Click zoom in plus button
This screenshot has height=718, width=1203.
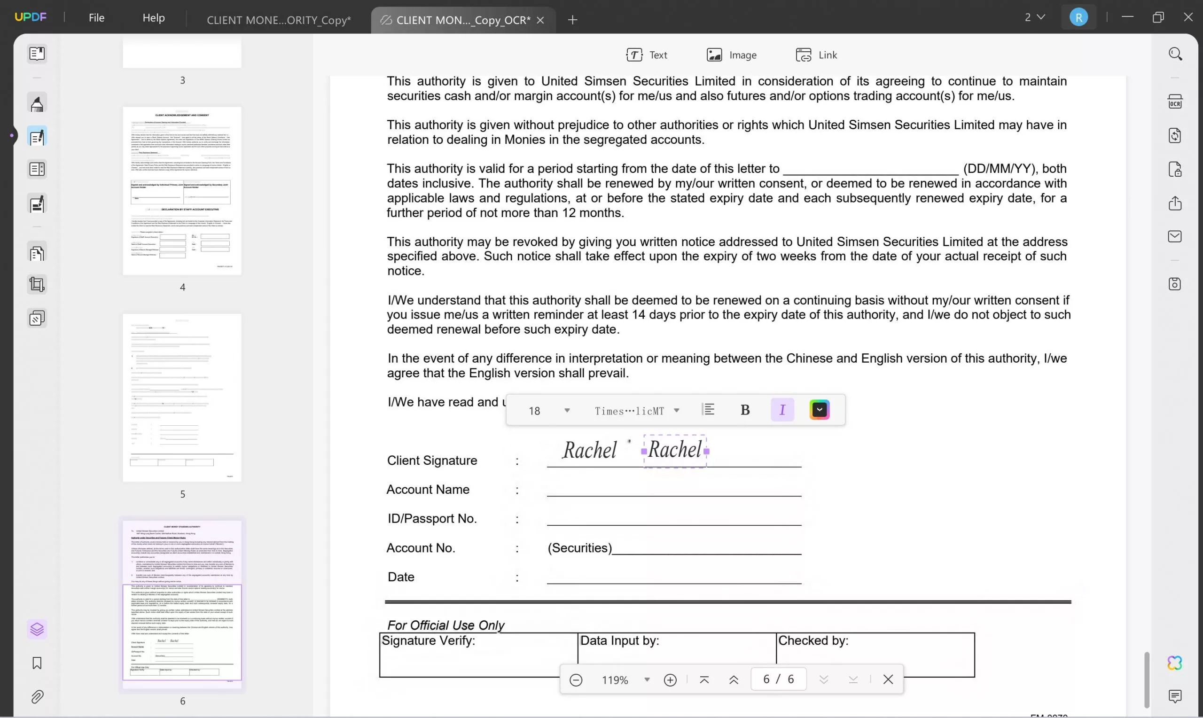click(671, 679)
